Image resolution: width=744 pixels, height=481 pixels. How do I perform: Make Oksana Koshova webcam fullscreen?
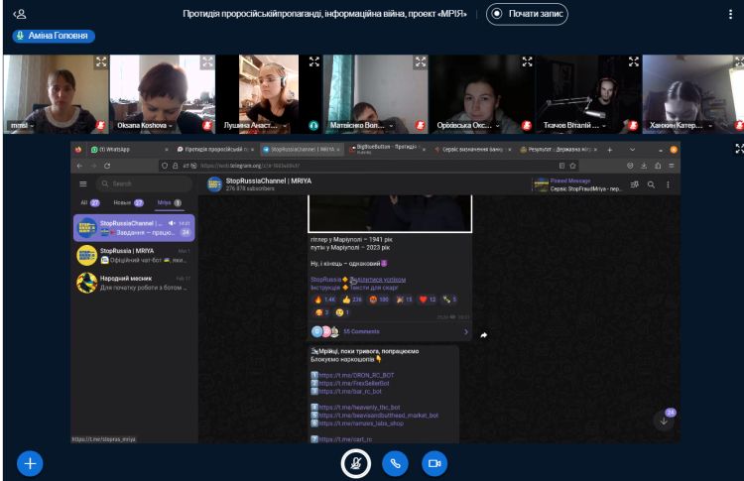[x=207, y=61]
